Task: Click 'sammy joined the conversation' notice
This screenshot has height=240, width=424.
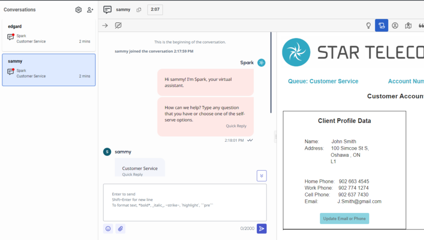Action: [x=154, y=51]
